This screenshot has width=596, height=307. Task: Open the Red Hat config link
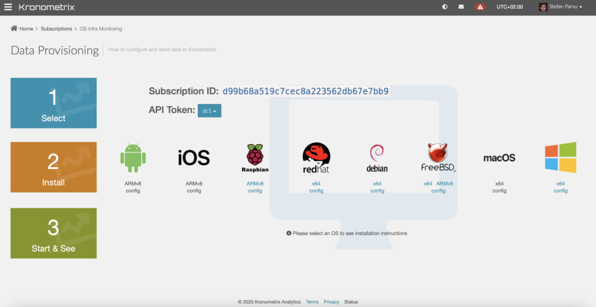click(316, 191)
